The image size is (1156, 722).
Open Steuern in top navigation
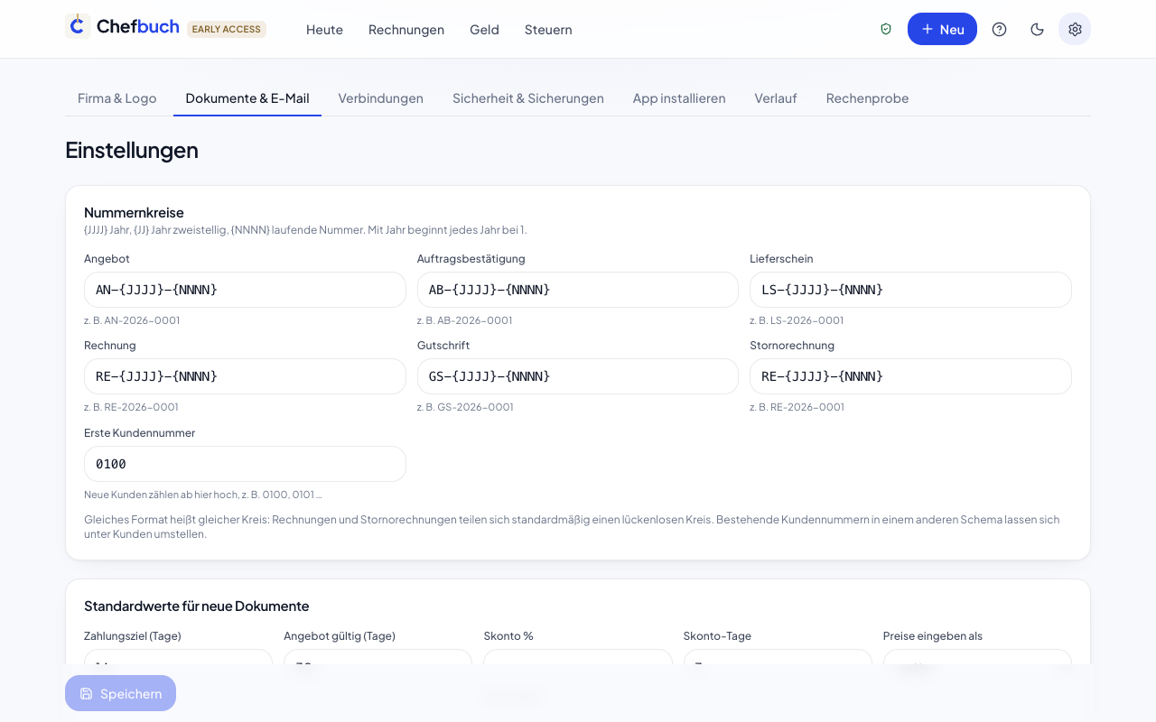(548, 29)
